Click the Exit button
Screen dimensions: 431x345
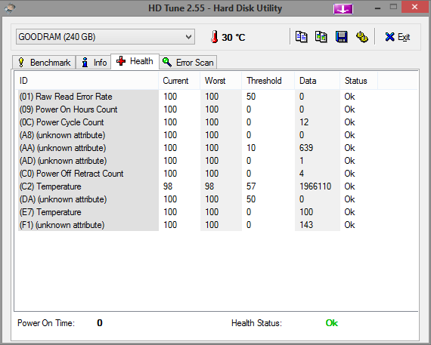(398, 37)
